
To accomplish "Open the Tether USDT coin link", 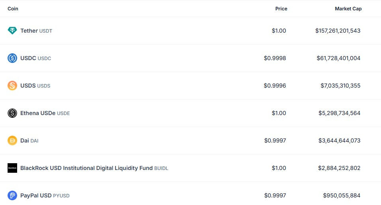I will click(36, 31).
